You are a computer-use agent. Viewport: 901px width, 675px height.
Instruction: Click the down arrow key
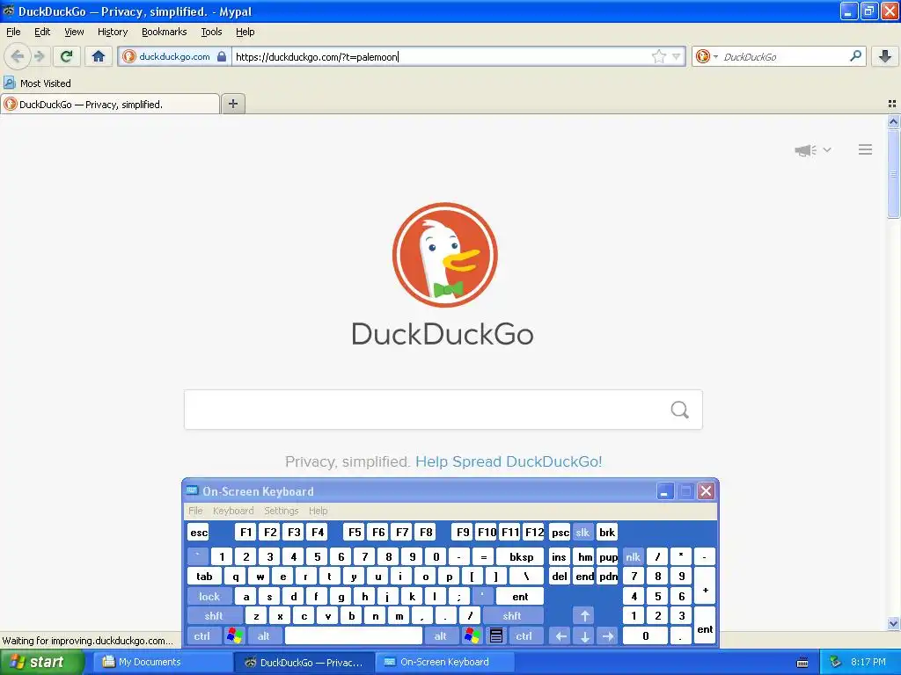tap(584, 636)
